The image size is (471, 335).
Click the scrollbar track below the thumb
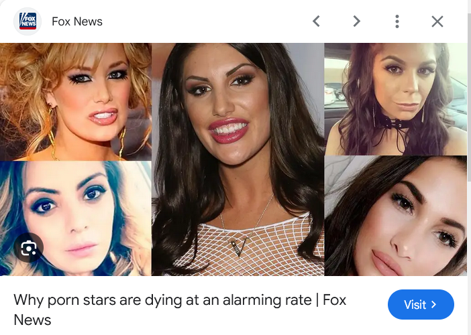[x=469, y=258]
